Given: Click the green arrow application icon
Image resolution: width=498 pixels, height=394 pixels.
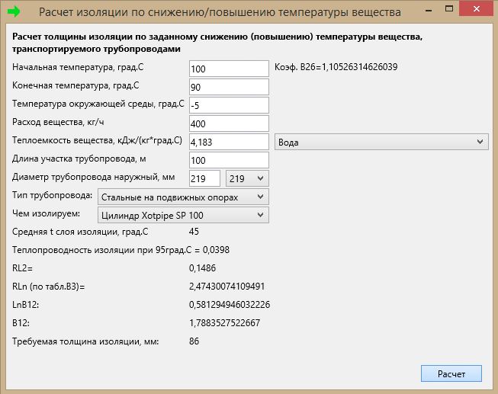Looking at the screenshot, I should 14,11.
